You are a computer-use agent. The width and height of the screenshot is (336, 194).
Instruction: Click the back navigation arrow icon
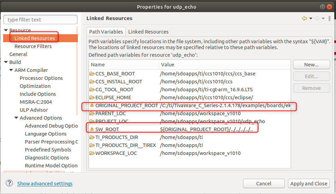[304, 18]
